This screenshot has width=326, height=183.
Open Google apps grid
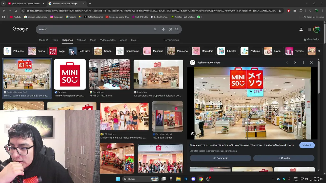pyautogui.click(x=309, y=29)
